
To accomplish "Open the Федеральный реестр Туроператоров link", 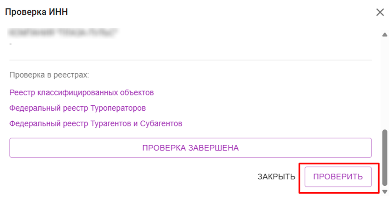I will [x=78, y=108].
